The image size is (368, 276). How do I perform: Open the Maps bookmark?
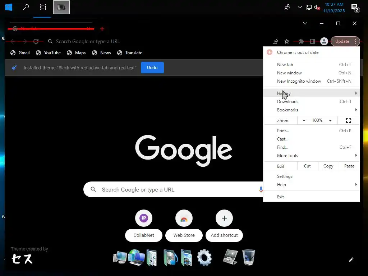tap(76, 53)
